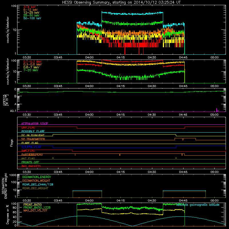Image resolution: width=229 pixels, height=229 pixels.
Task: Click the MAX_DET_VS_TOT legend label
Action: pyautogui.click(x=35, y=210)
